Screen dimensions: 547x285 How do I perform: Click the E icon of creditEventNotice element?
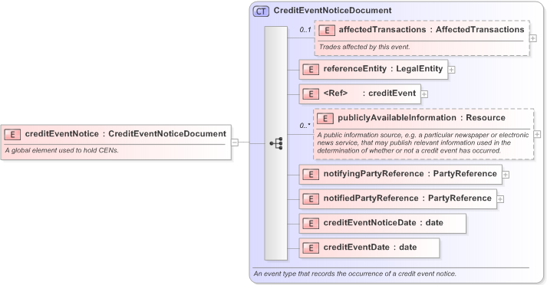pos(12,135)
